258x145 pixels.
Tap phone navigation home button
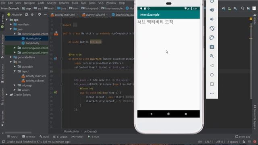point(169,114)
